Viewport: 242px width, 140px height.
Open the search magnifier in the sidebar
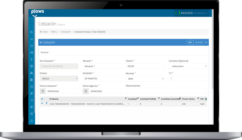[x=32, y=32]
